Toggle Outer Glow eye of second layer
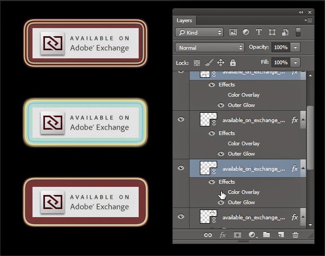The image size is (325, 256). (x=221, y=154)
